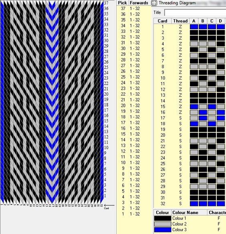Click the Forwards column header
226x234 pixels.
[x=139, y=3]
